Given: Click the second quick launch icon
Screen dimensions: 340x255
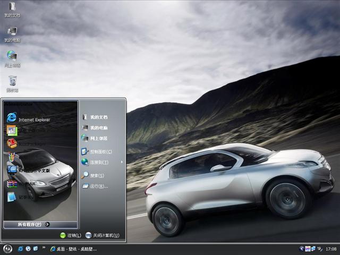Looking at the screenshot, I should pyautogui.click(x=28, y=249).
